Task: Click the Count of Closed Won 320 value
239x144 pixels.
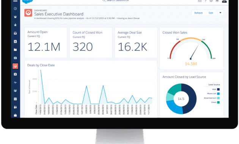Action: pyautogui.click(x=83, y=47)
